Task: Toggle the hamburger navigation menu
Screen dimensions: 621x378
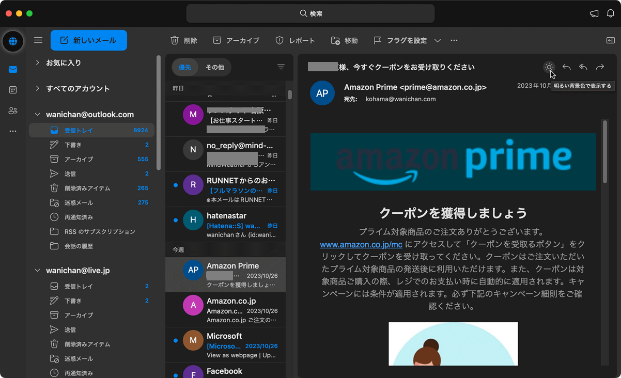Action: click(38, 40)
